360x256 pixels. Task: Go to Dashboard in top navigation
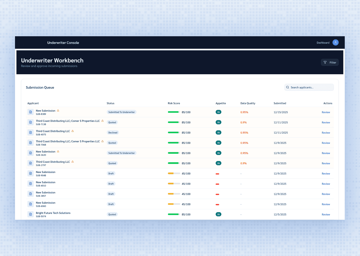click(x=323, y=43)
